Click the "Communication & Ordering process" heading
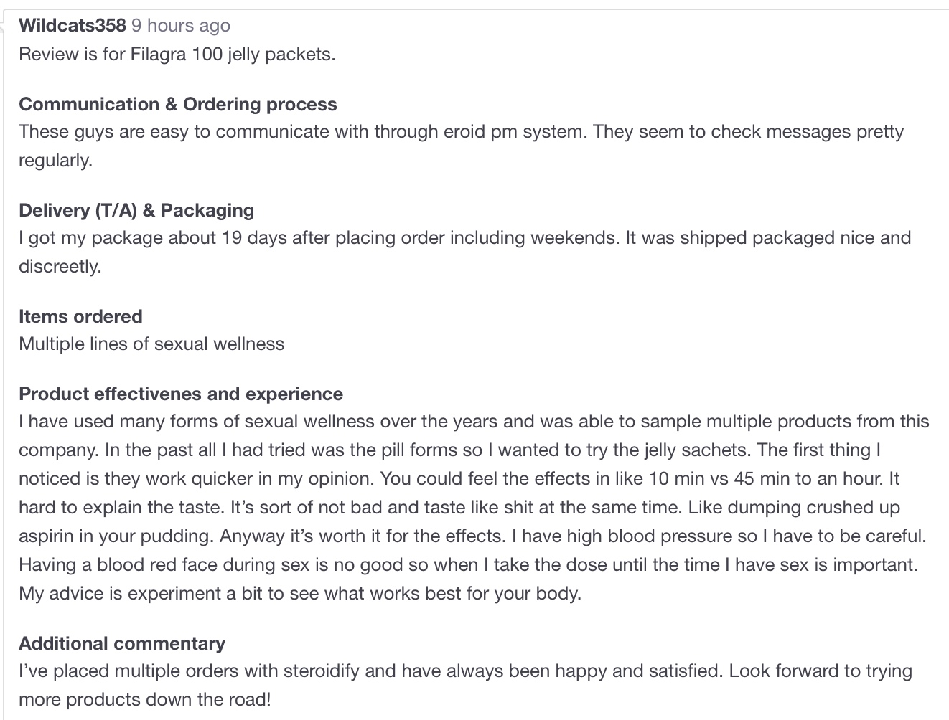Screen dimensions: 949x720 click(x=177, y=104)
